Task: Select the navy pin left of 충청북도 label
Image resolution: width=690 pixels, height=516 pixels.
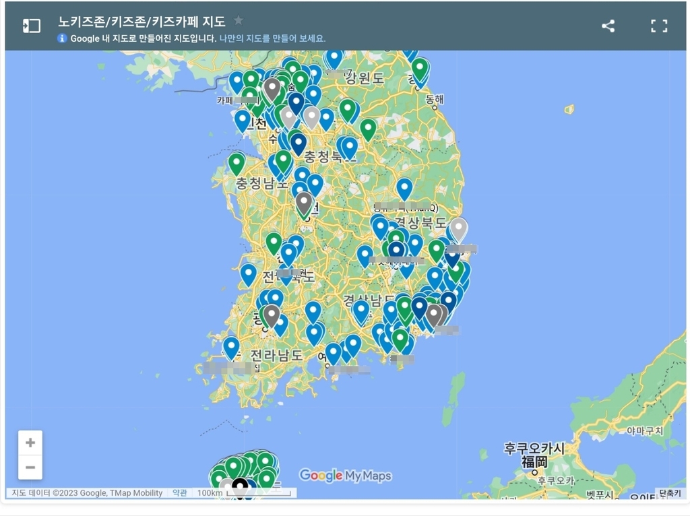Action: (299, 145)
